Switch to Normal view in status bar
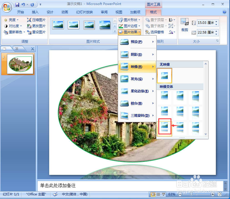The image size is (230, 199). click(x=153, y=194)
